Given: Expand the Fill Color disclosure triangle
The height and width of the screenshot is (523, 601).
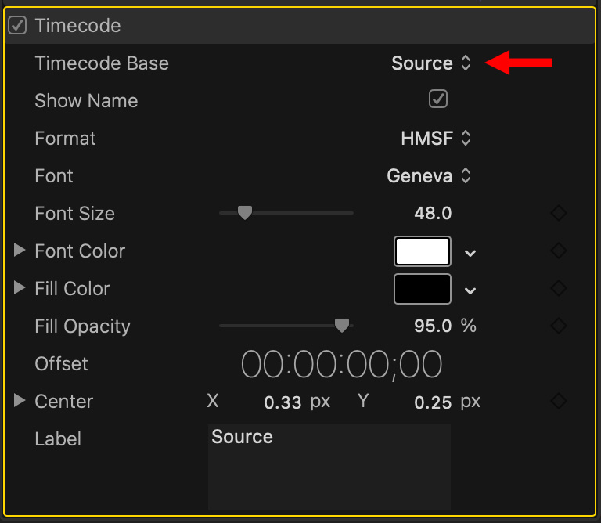Looking at the screenshot, I should click(20, 289).
